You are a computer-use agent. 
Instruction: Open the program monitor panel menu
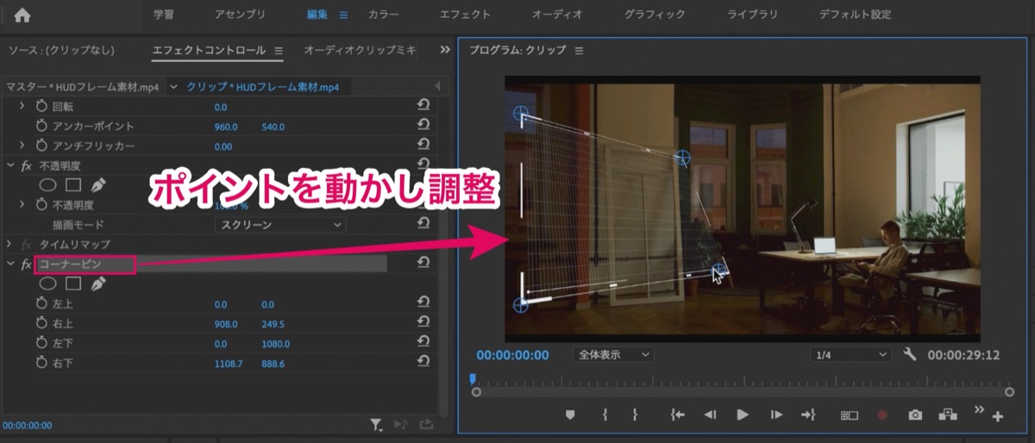tap(579, 50)
